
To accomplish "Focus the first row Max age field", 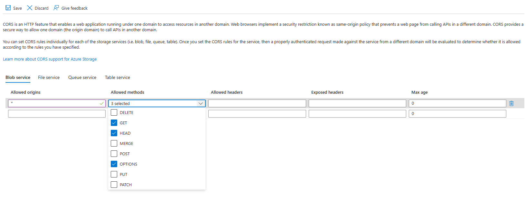I will coord(457,103).
